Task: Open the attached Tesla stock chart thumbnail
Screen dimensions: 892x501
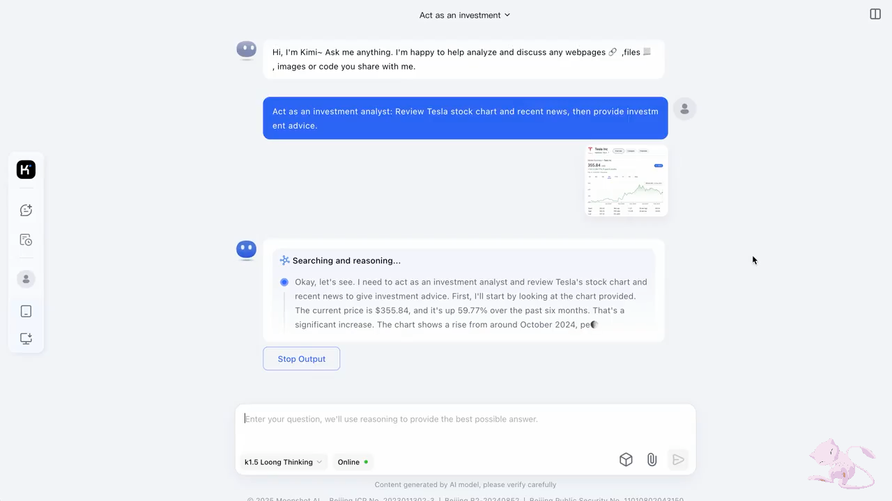Action: pyautogui.click(x=626, y=181)
